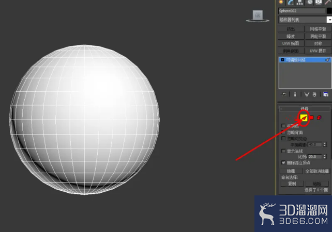This screenshot has height=232, width=332.
Task: Click the 复制 named selection button
Action: coord(292,184)
